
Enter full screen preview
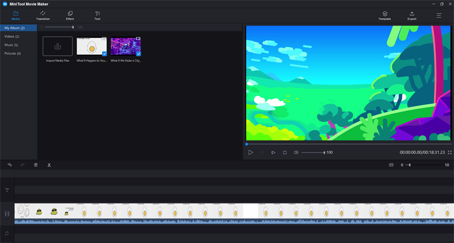[x=449, y=152]
